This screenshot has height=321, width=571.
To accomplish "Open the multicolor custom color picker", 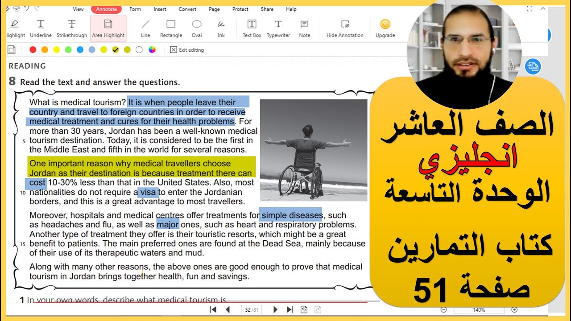I will (x=152, y=50).
